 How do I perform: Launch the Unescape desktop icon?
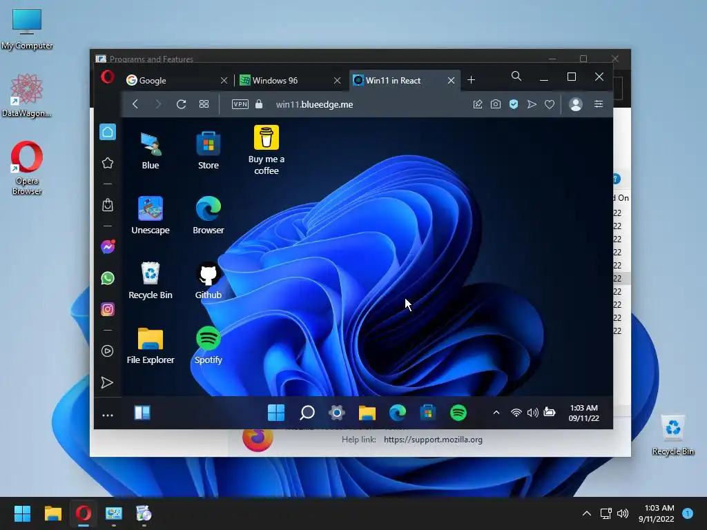[x=150, y=215]
